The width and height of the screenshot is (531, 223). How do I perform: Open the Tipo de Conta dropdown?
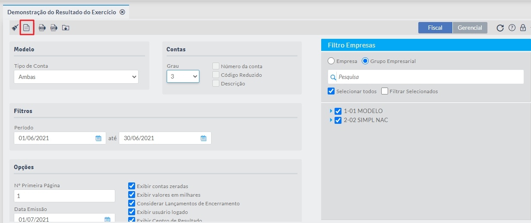coord(76,77)
